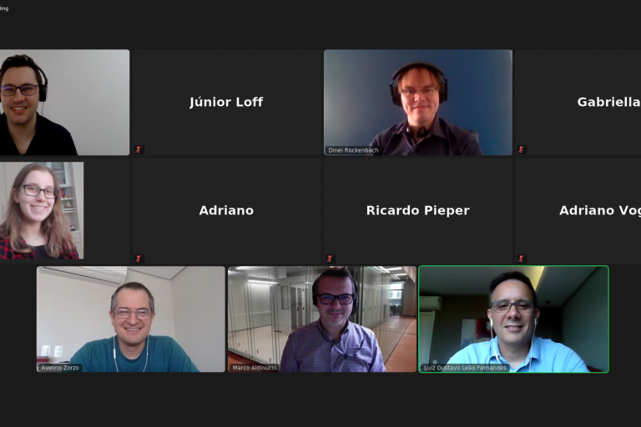Screen dimensions: 641x427
Task: Click the muted microphone icon on Júnior Loff's tile
Action: coord(139,149)
